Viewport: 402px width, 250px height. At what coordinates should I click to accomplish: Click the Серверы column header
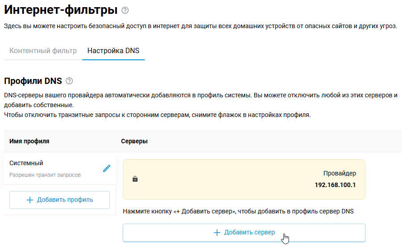pos(134,141)
